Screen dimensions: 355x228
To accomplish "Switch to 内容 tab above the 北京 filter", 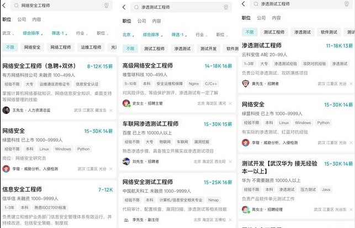I will tap(156, 21).
